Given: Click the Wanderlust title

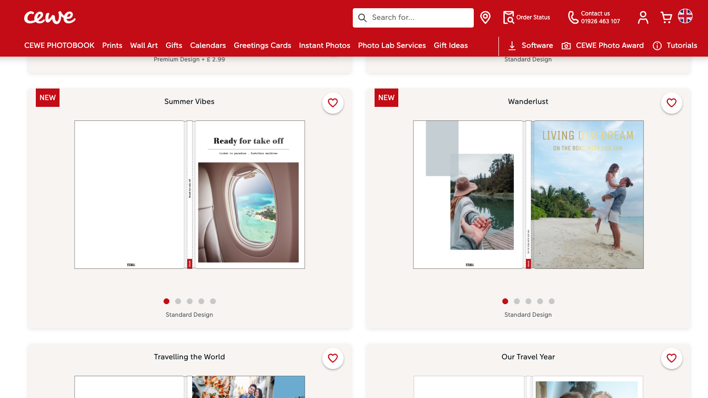Looking at the screenshot, I should [x=528, y=102].
